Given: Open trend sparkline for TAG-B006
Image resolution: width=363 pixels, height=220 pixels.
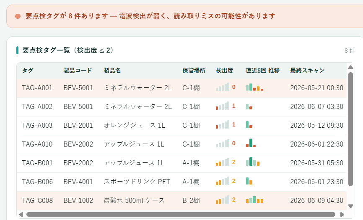Looking at the screenshot, I should coord(249,181).
